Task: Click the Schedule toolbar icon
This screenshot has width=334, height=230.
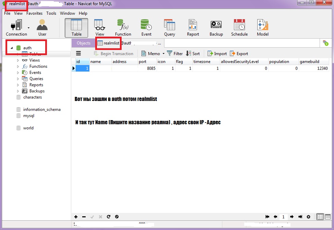Action: 239,27
